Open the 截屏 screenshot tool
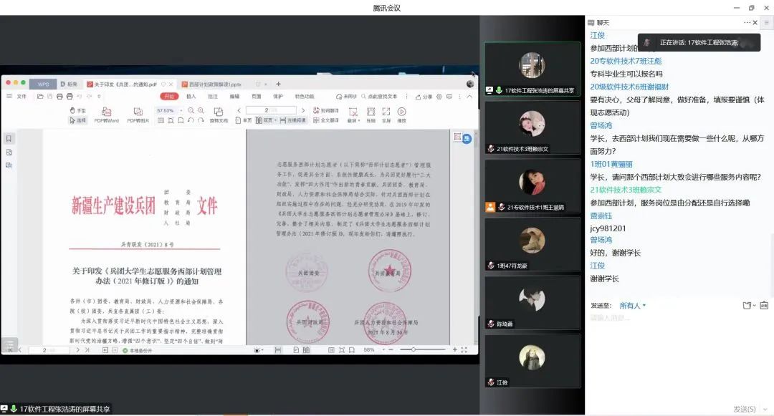 tap(353, 111)
